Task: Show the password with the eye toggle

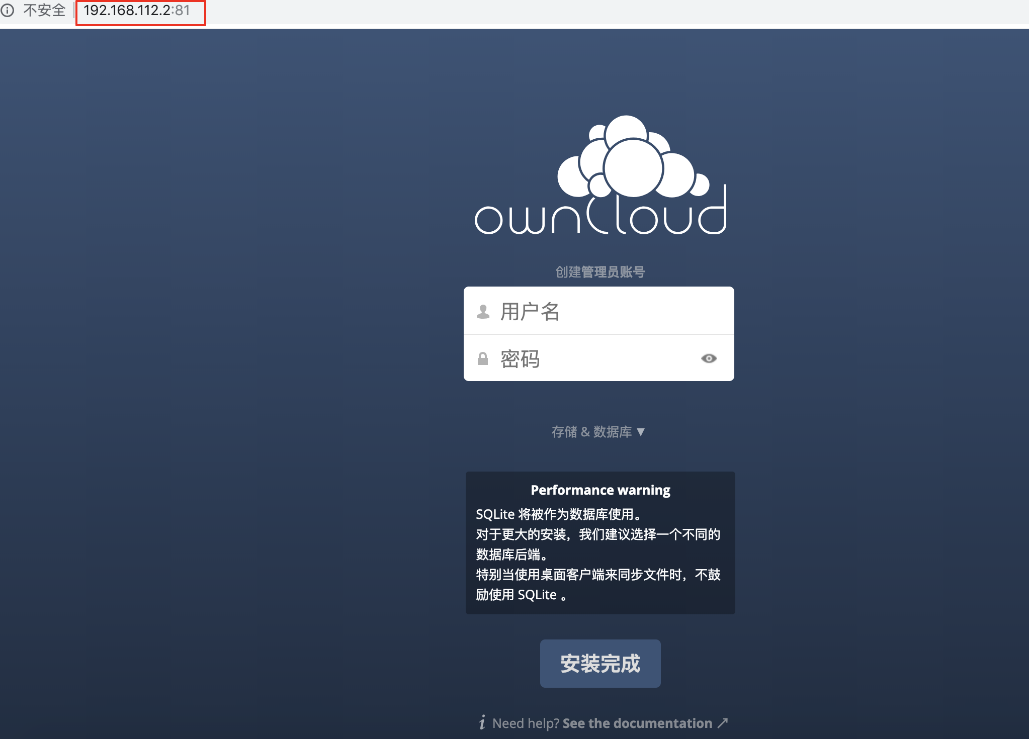Action: (x=709, y=358)
